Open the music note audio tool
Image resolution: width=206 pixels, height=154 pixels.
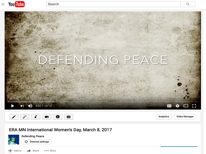click(36, 117)
